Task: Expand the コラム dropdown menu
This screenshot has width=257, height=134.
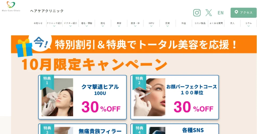Action: click(248, 24)
